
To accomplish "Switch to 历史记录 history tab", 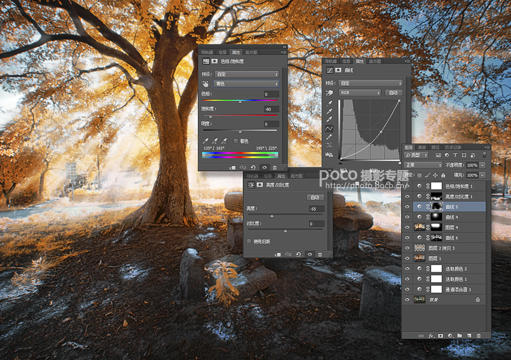I will [453, 147].
